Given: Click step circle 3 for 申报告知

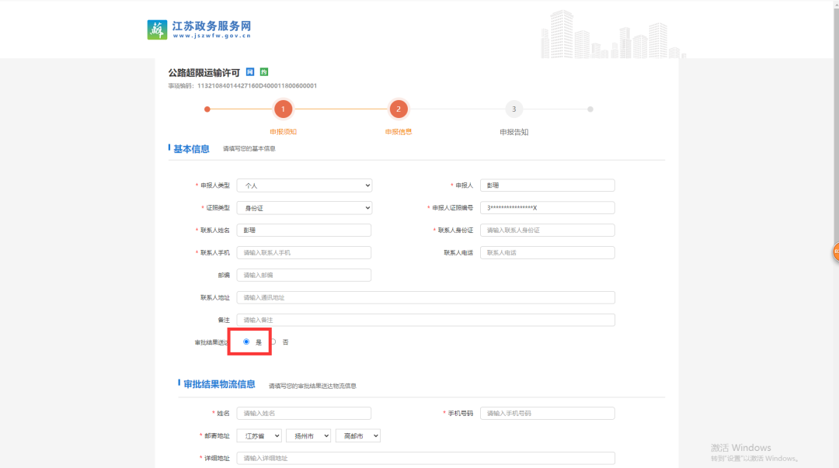Looking at the screenshot, I should click(513, 109).
